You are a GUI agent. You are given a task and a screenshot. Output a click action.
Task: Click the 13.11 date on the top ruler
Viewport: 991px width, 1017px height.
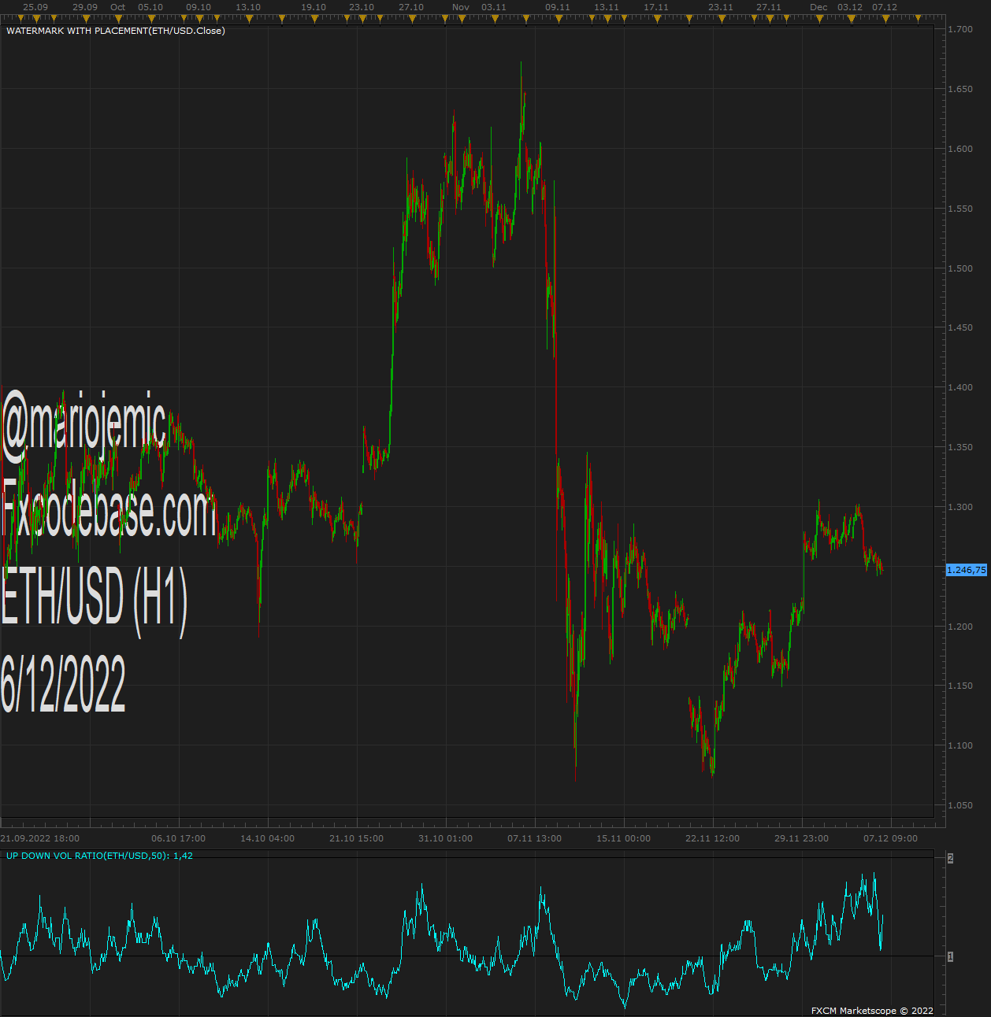click(607, 7)
